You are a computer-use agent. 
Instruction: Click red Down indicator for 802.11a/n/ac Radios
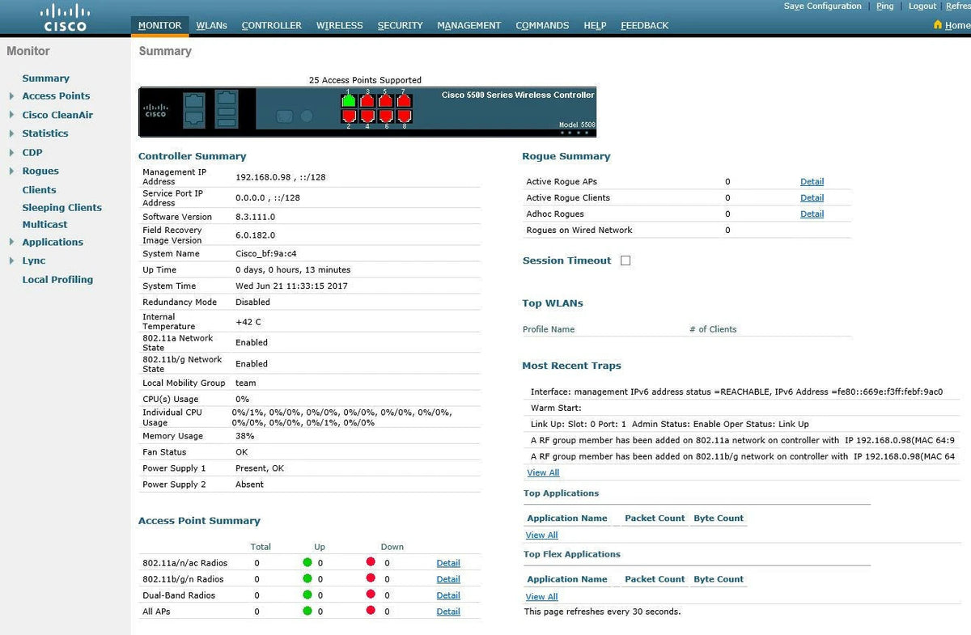coord(371,562)
